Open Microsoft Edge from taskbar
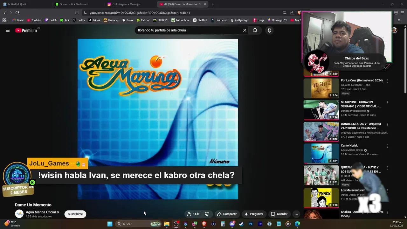This screenshot has height=229, width=407. pos(297,224)
